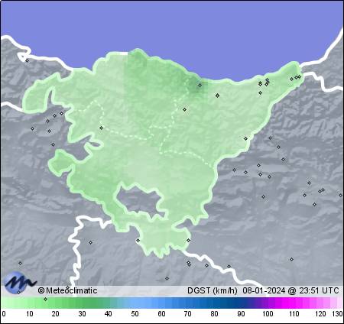Click the DGST (km/h) variable label

pyautogui.click(x=213, y=290)
